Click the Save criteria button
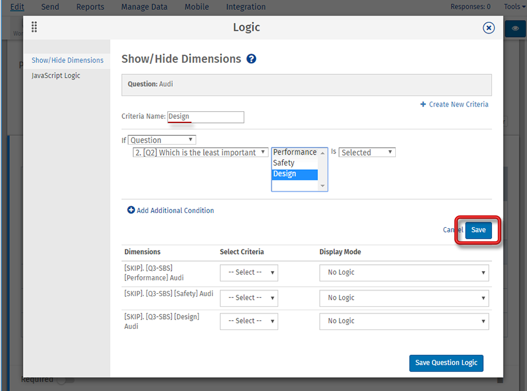The height and width of the screenshot is (391, 527). click(478, 229)
